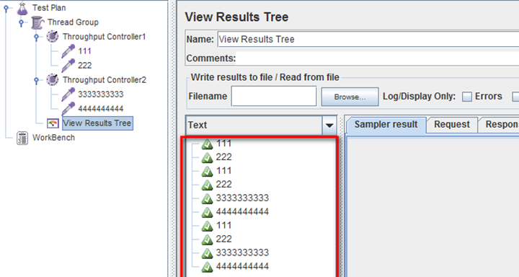Click the sampler pipette icon for 222

click(68, 66)
